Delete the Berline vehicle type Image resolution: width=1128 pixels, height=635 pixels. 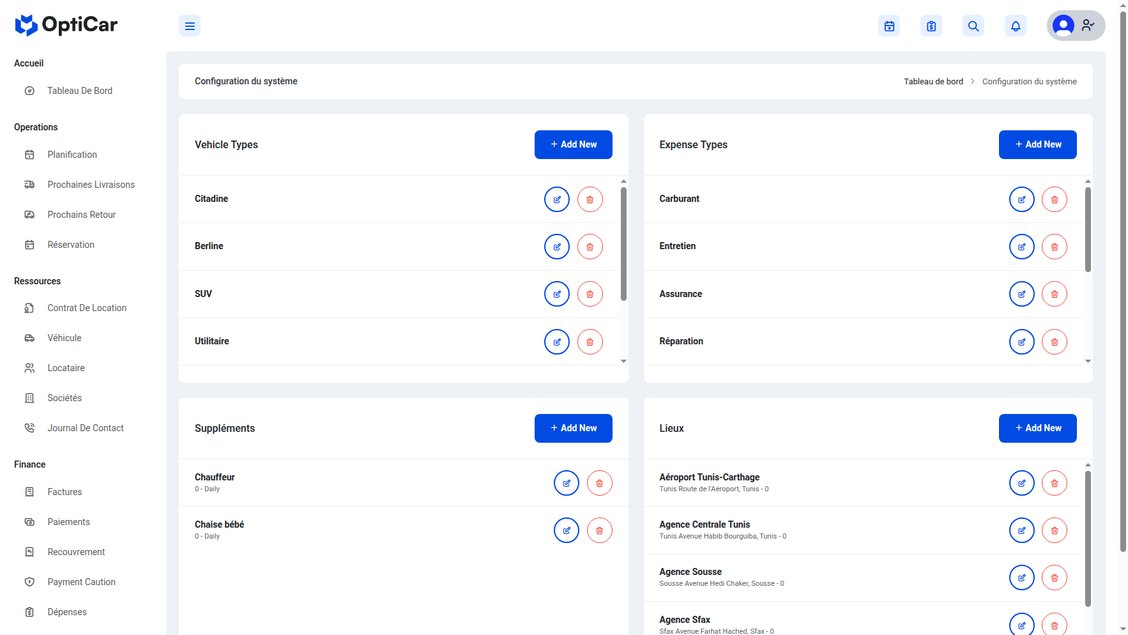(x=590, y=247)
